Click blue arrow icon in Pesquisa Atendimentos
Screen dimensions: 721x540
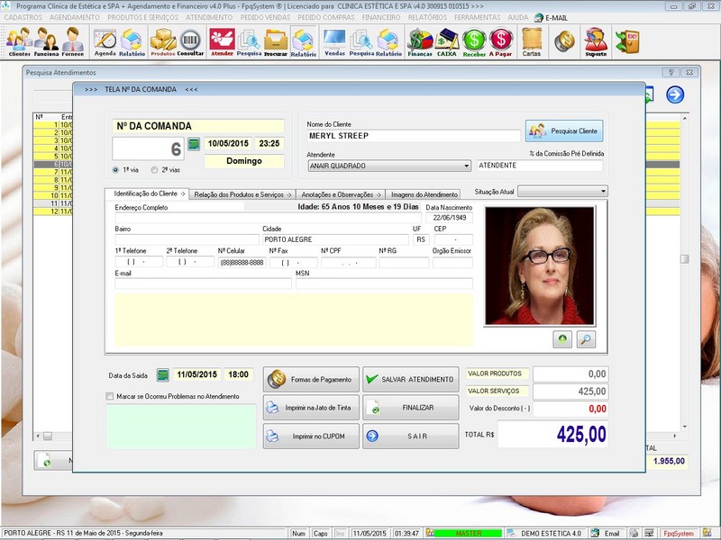(x=675, y=94)
